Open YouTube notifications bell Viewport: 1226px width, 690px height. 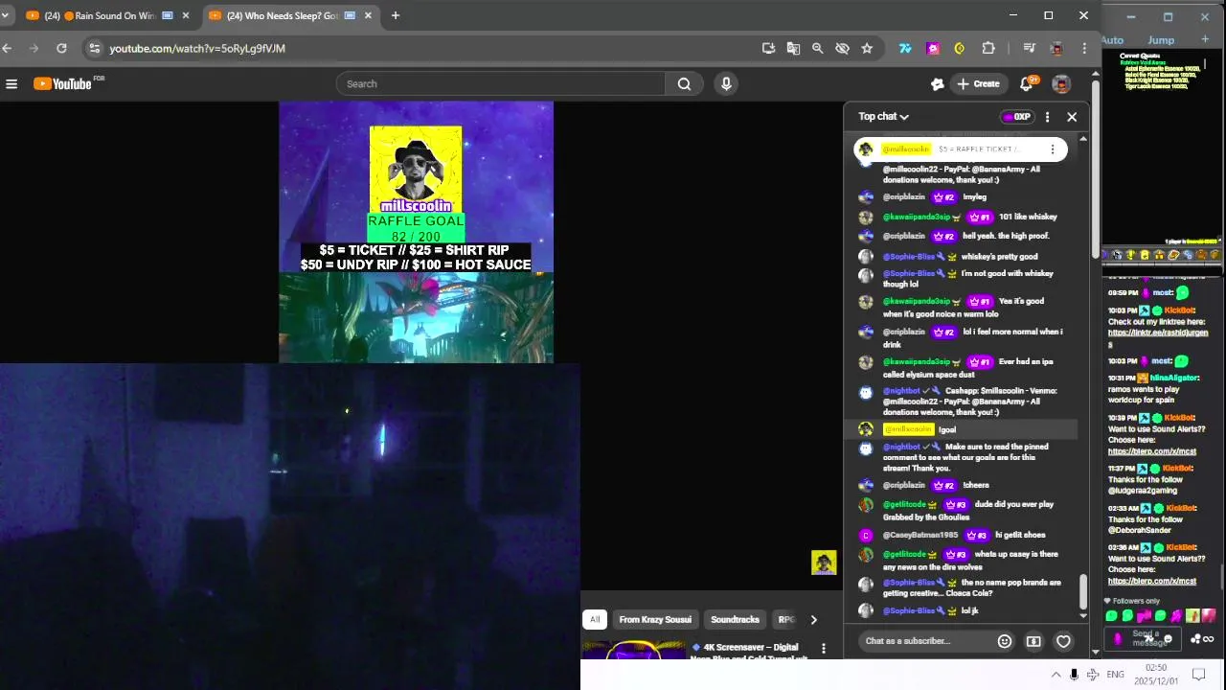(1026, 84)
